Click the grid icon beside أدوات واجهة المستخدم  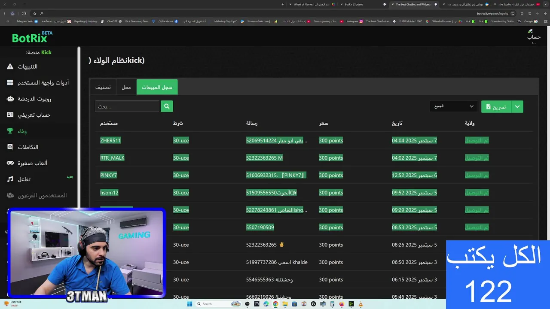(10, 82)
